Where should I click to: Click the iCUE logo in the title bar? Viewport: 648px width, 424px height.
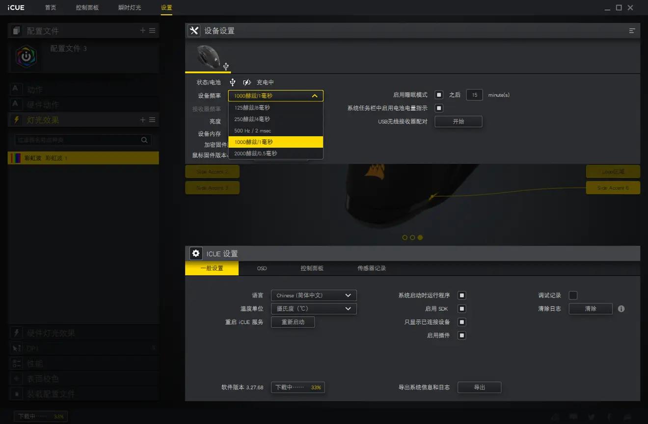[16, 7]
